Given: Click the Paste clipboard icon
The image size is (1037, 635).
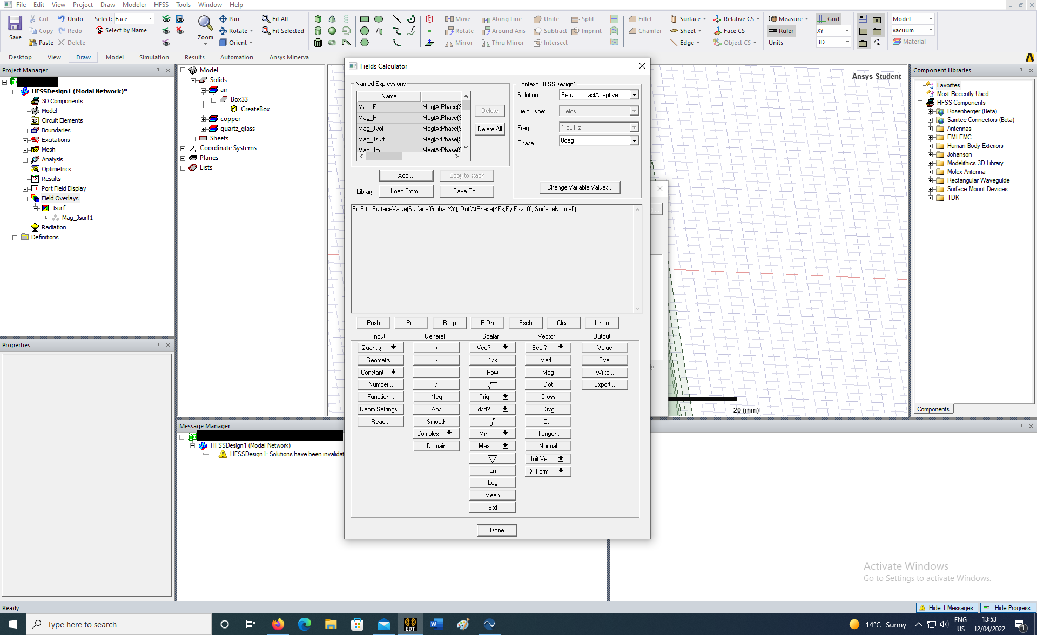Looking at the screenshot, I should tap(33, 43).
